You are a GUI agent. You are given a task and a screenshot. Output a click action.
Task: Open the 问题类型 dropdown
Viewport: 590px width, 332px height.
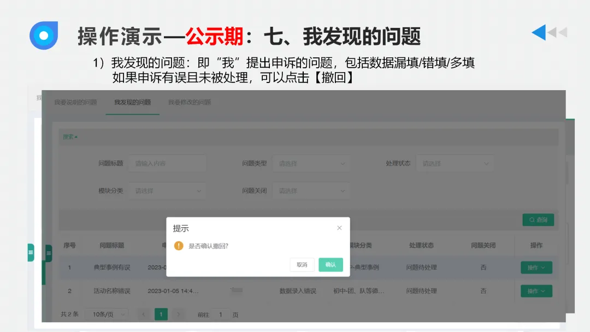311,163
